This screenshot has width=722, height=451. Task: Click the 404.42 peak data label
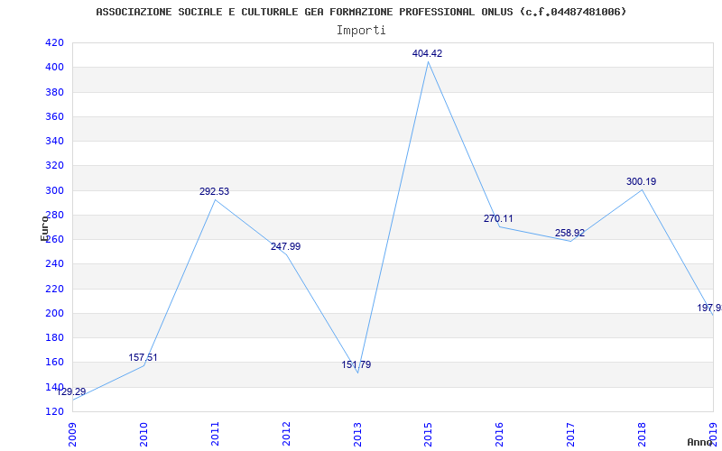(x=427, y=54)
